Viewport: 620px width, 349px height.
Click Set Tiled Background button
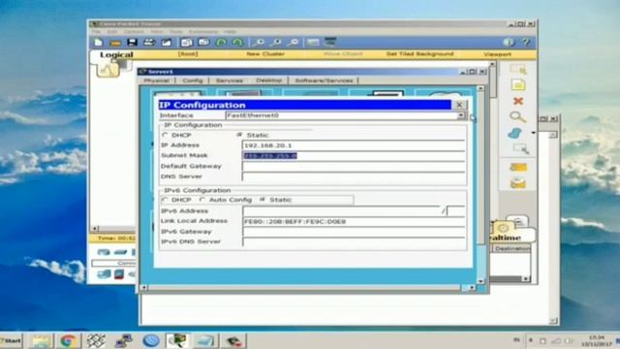[419, 54]
